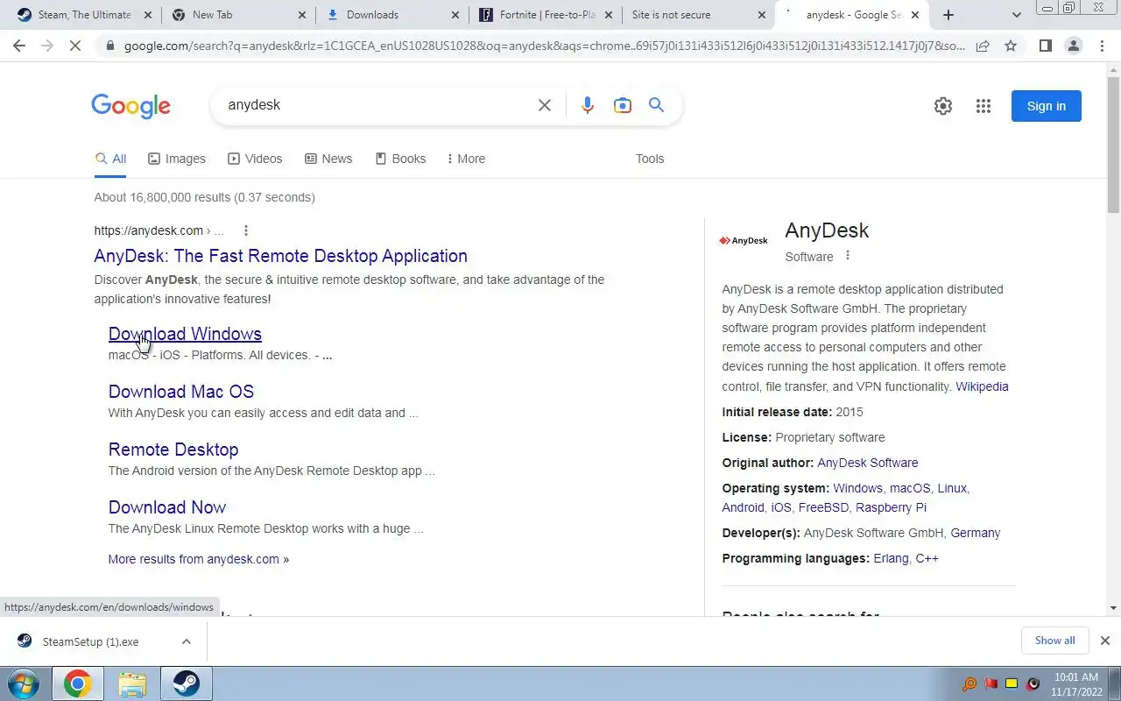1121x701 pixels.
Task: Click the Raspberry Pi operating system link
Action: point(891,507)
